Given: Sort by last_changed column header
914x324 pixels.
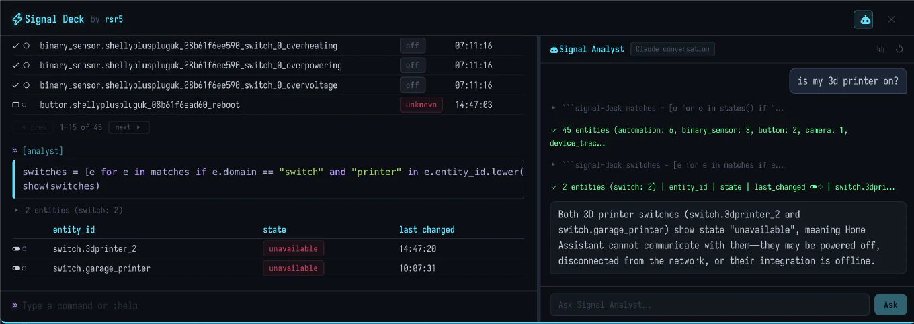Looking at the screenshot, I should pyautogui.click(x=427, y=229).
